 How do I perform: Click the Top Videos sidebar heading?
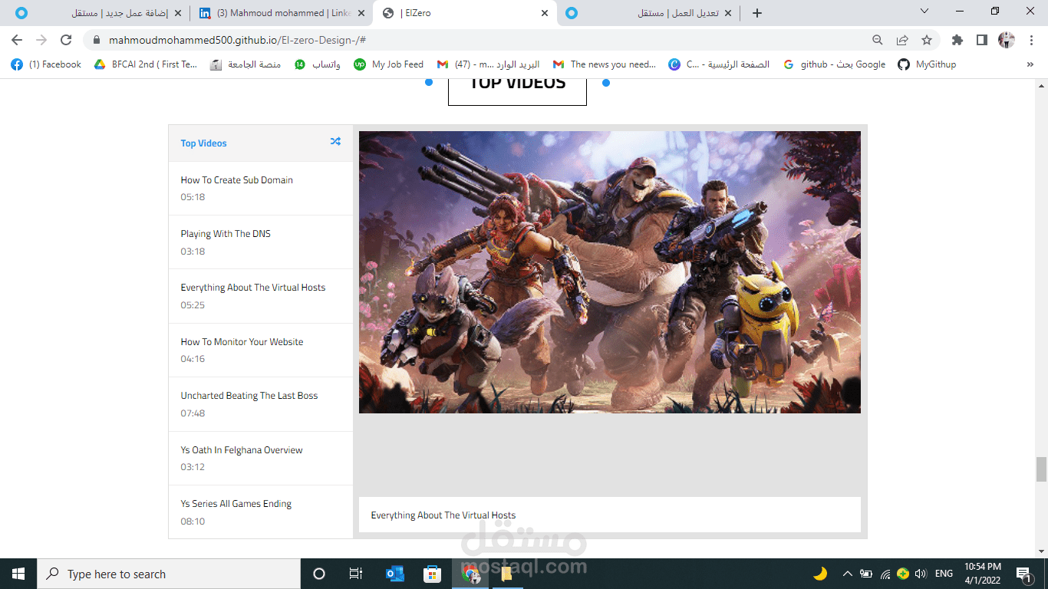(x=203, y=143)
